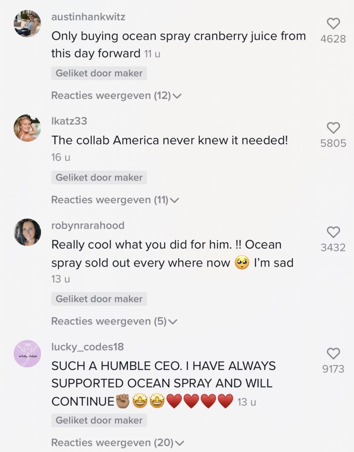Tap 'Geliket door maker' badge under lkatz33
The width and height of the screenshot is (354, 452).
point(99,178)
